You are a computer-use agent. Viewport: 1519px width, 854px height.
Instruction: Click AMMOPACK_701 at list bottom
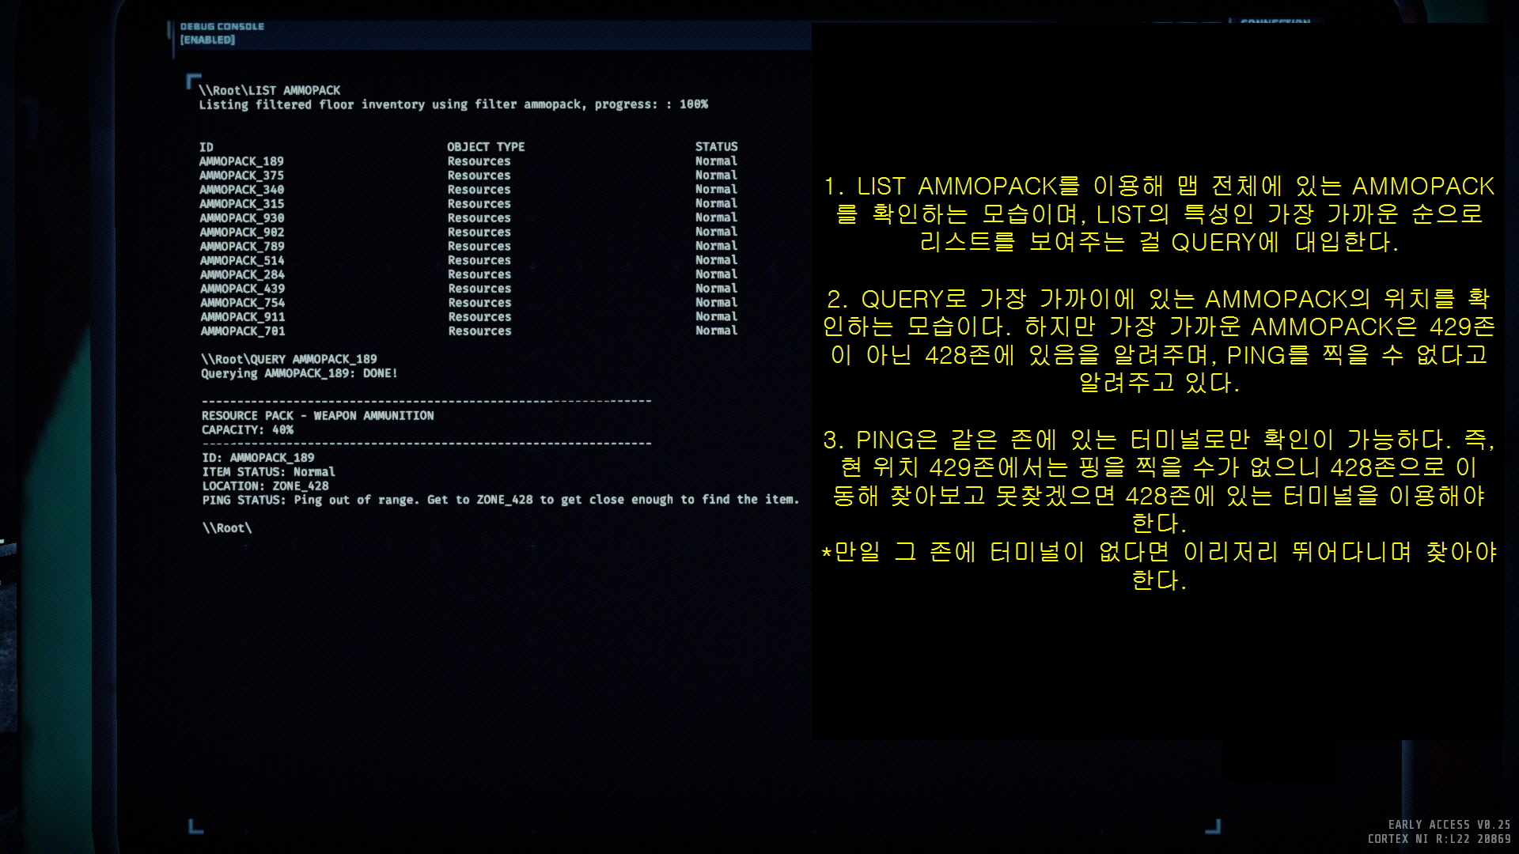click(x=242, y=331)
